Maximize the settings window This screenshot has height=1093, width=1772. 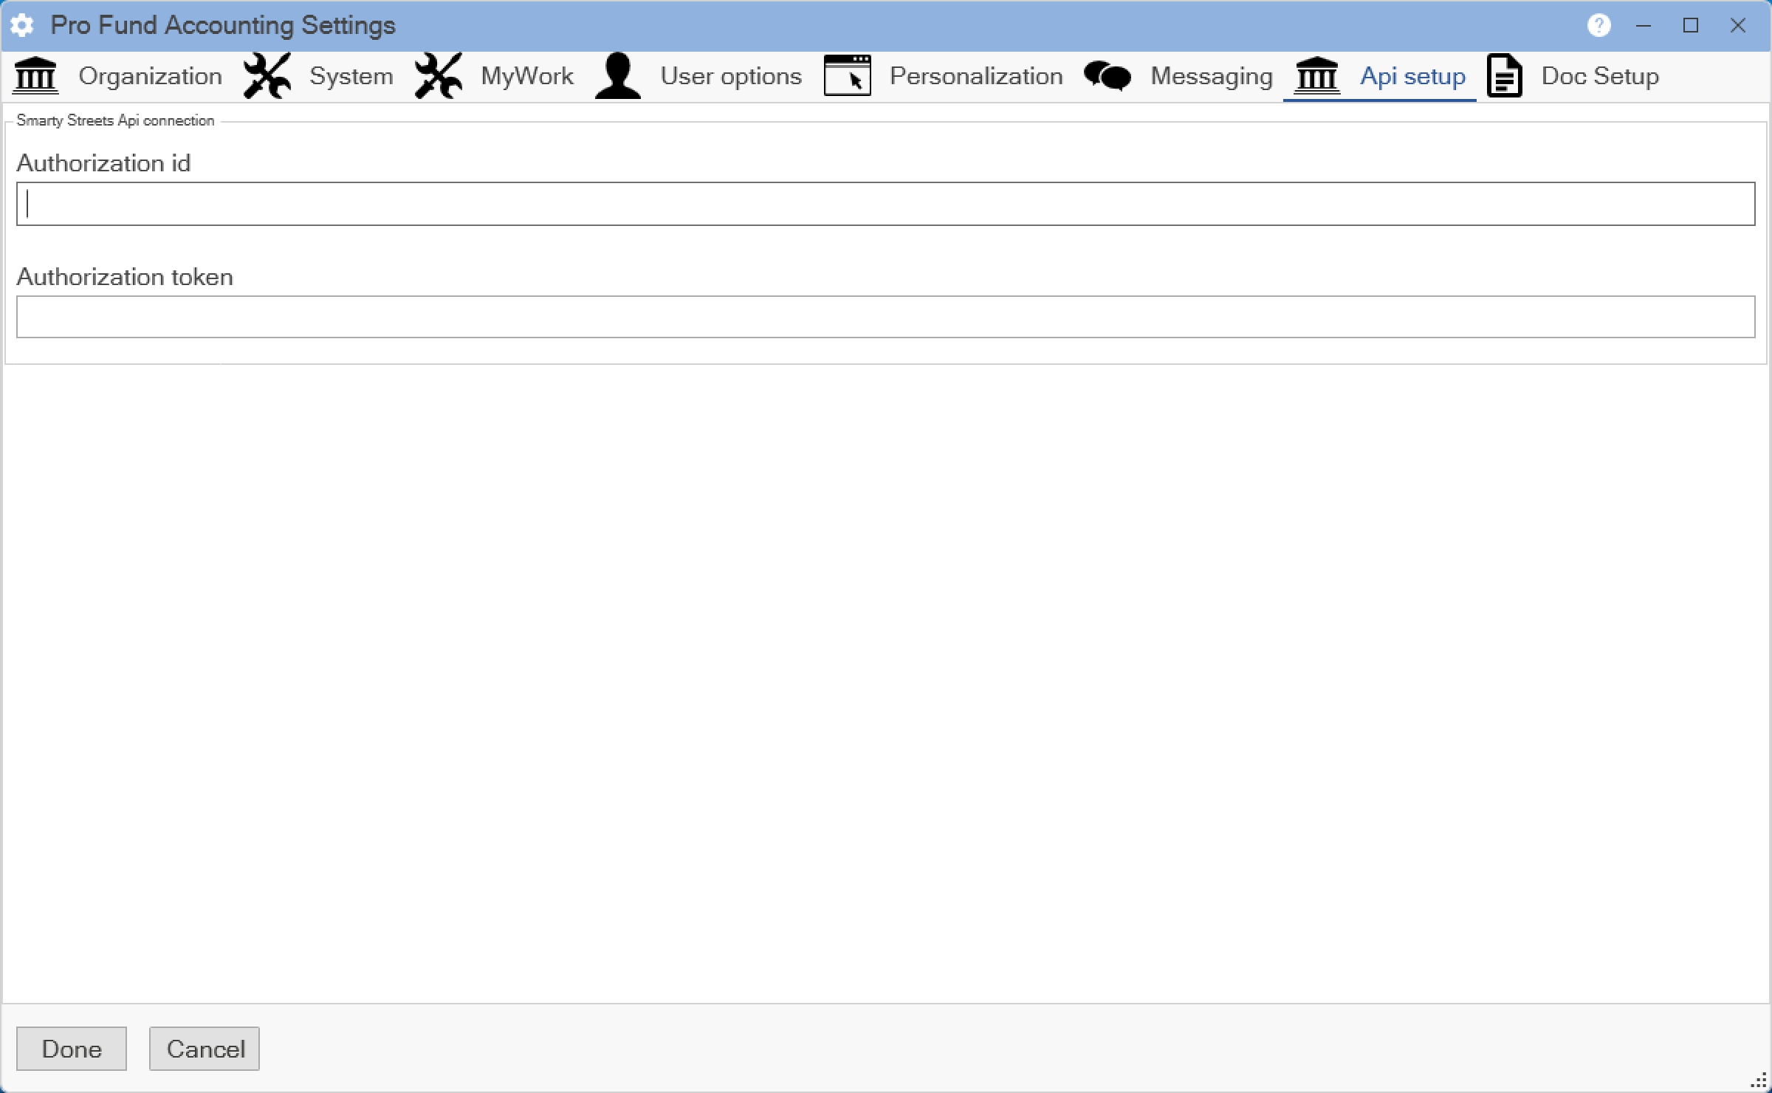coord(1690,26)
